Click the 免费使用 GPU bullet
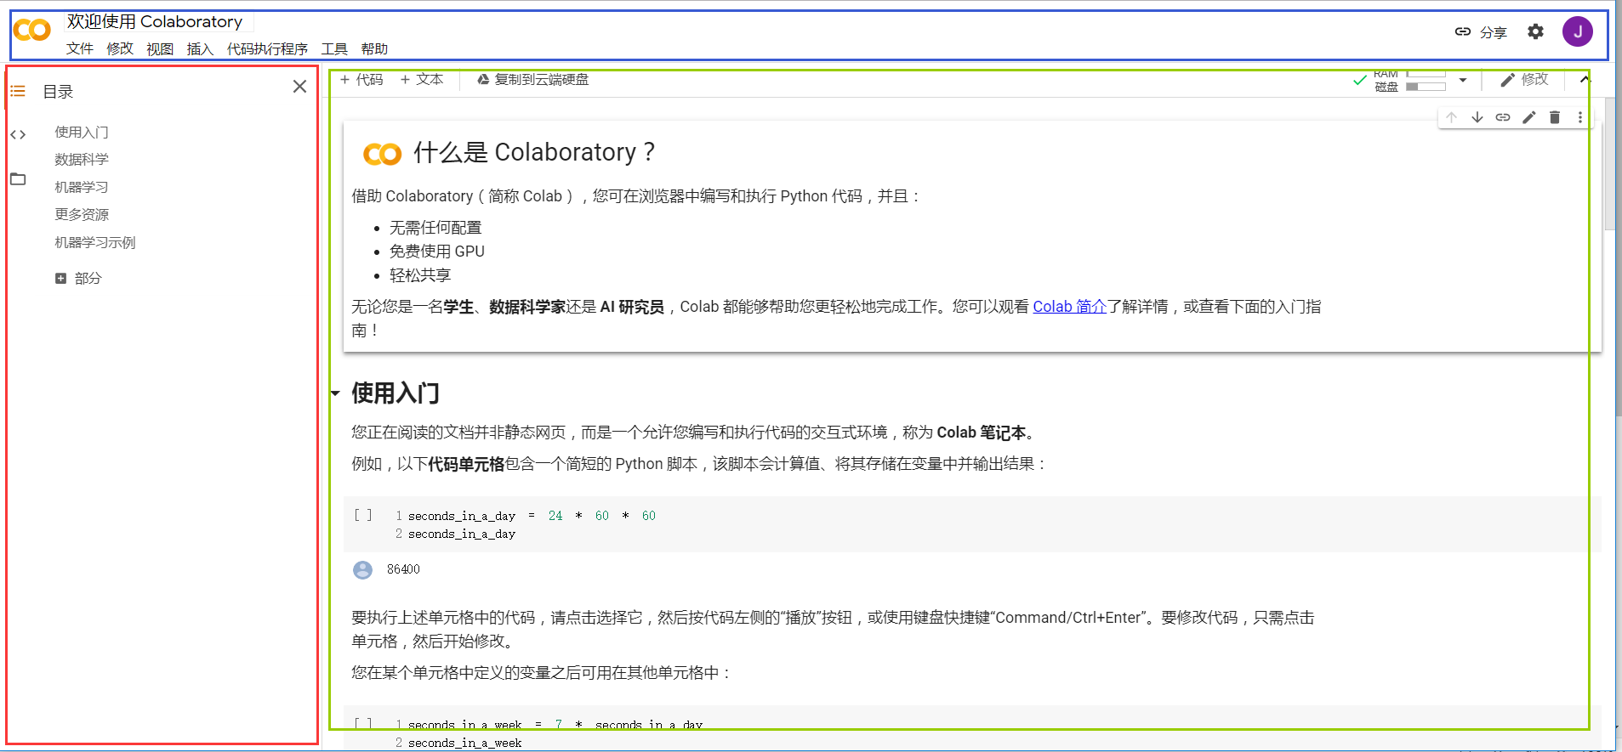The width and height of the screenshot is (1622, 752). [437, 252]
